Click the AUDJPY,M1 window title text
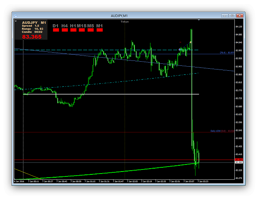 point(119,16)
